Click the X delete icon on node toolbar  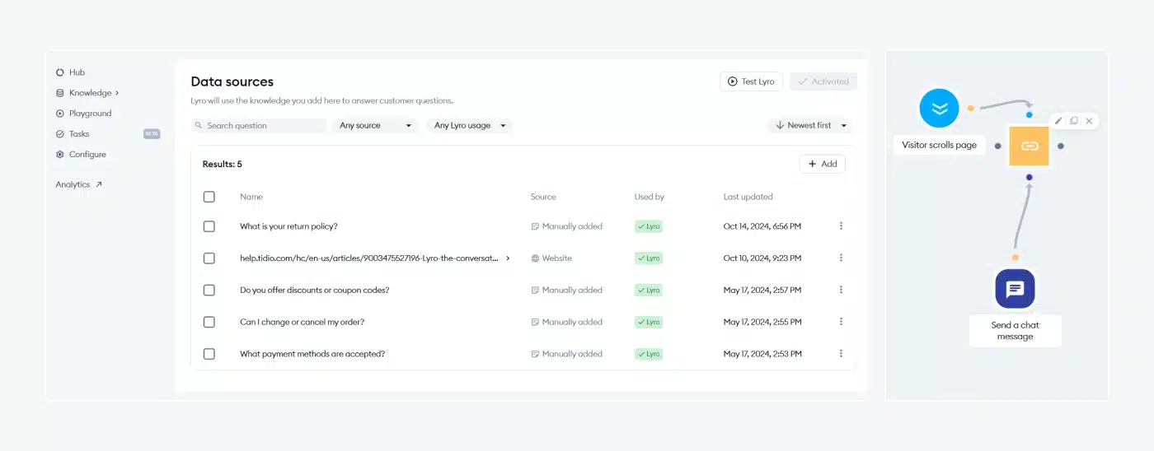(x=1089, y=121)
